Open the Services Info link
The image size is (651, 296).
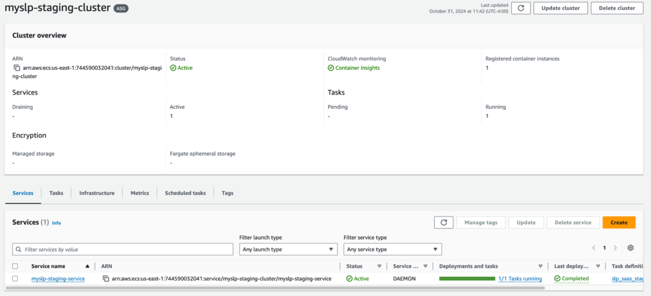pyautogui.click(x=57, y=223)
